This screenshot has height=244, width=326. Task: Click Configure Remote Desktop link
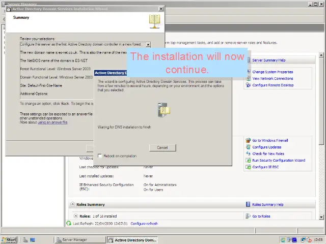[x=273, y=85]
